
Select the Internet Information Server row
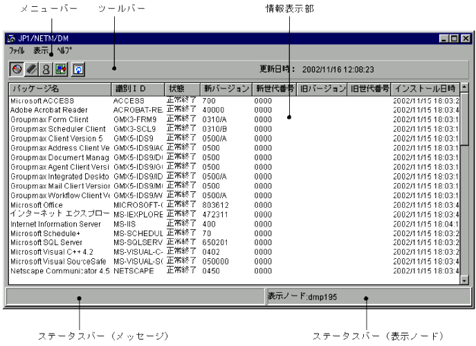pyautogui.click(x=234, y=224)
